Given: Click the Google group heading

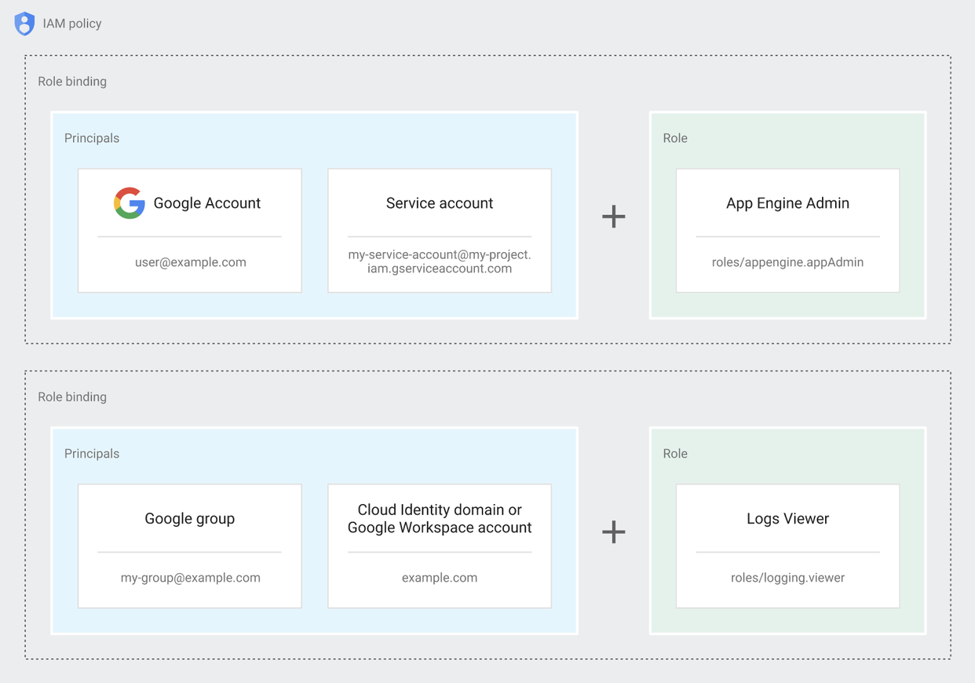Looking at the screenshot, I should pyautogui.click(x=190, y=518).
